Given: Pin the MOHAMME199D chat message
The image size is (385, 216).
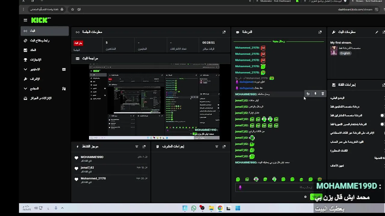Looking at the screenshot, I should pos(315,94).
